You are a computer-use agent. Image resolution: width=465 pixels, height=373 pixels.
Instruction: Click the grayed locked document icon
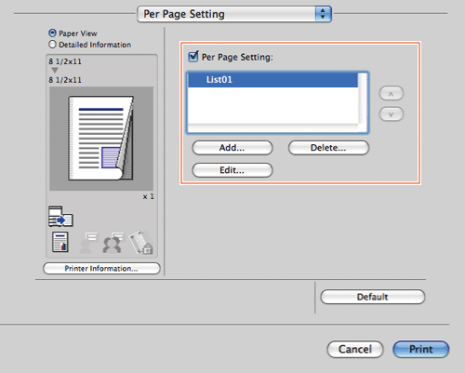click(140, 242)
